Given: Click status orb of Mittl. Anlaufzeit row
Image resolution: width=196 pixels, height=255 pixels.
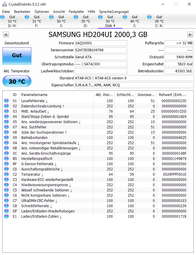Looking at the screenshot, I should click(x=6, y=111).
